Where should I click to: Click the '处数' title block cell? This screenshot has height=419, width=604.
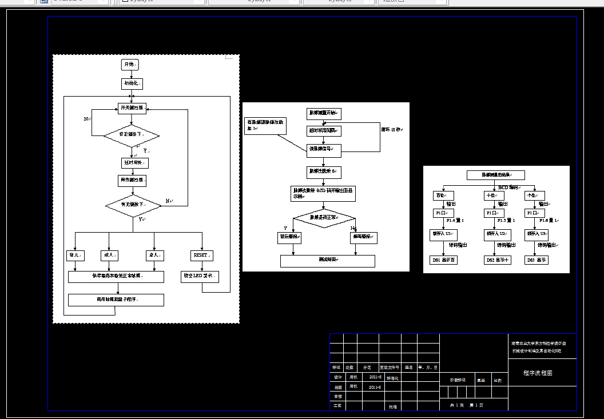(x=350, y=368)
